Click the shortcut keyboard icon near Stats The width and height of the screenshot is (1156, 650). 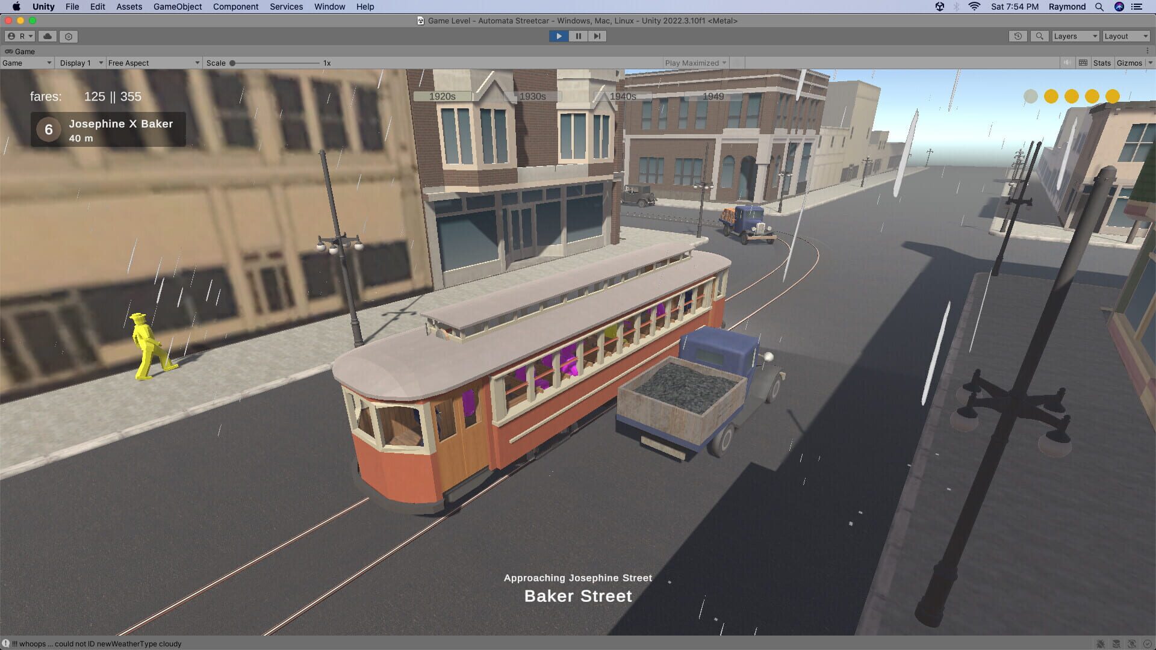coord(1083,63)
